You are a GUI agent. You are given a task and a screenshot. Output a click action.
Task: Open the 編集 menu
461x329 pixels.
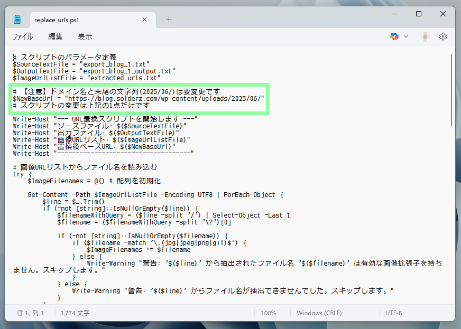tap(56, 36)
